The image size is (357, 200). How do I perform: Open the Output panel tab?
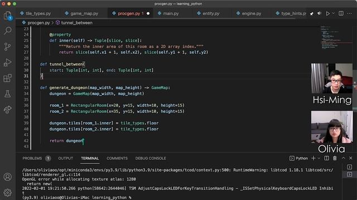tap(66, 158)
